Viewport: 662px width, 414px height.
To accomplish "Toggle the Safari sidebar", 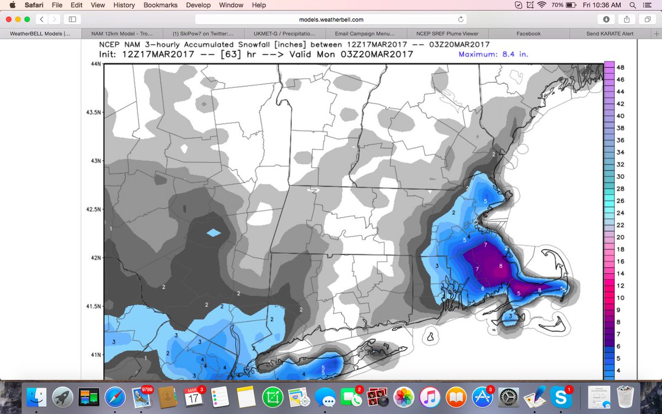I will click(x=72, y=18).
